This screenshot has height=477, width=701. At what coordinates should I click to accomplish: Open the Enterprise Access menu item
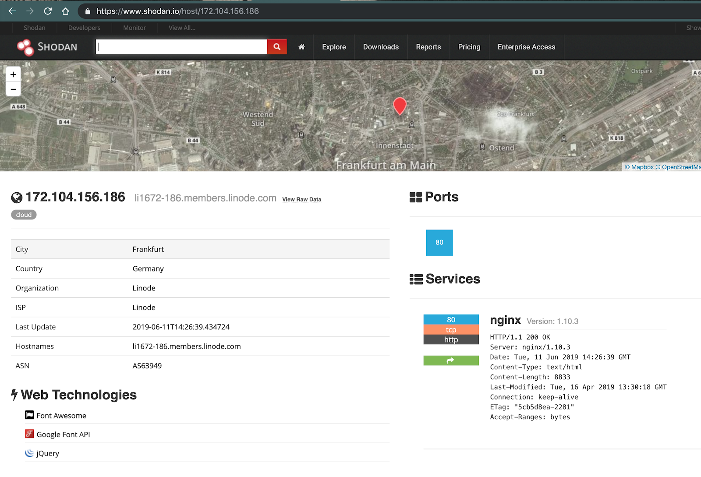coord(526,47)
